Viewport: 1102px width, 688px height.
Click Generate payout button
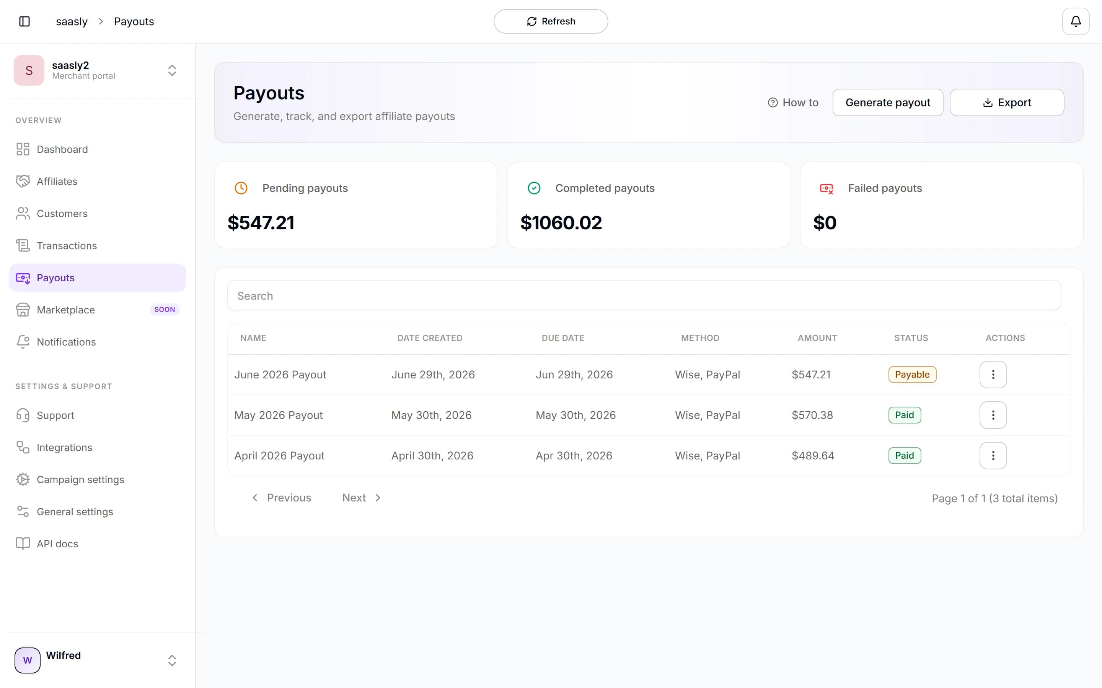point(887,102)
